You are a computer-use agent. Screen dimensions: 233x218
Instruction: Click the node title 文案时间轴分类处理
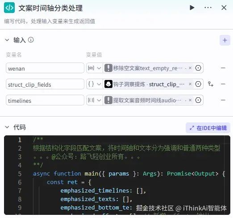pyautogui.click(x=50, y=8)
